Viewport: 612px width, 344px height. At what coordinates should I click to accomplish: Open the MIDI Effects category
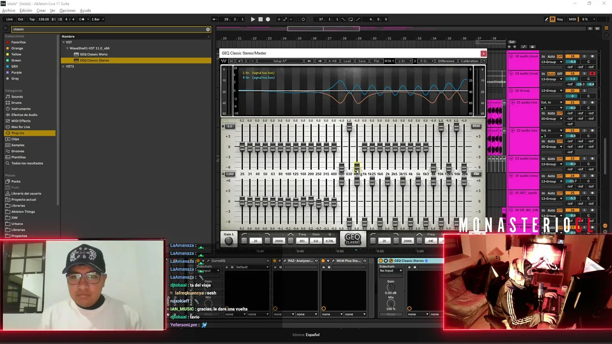click(x=21, y=121)
